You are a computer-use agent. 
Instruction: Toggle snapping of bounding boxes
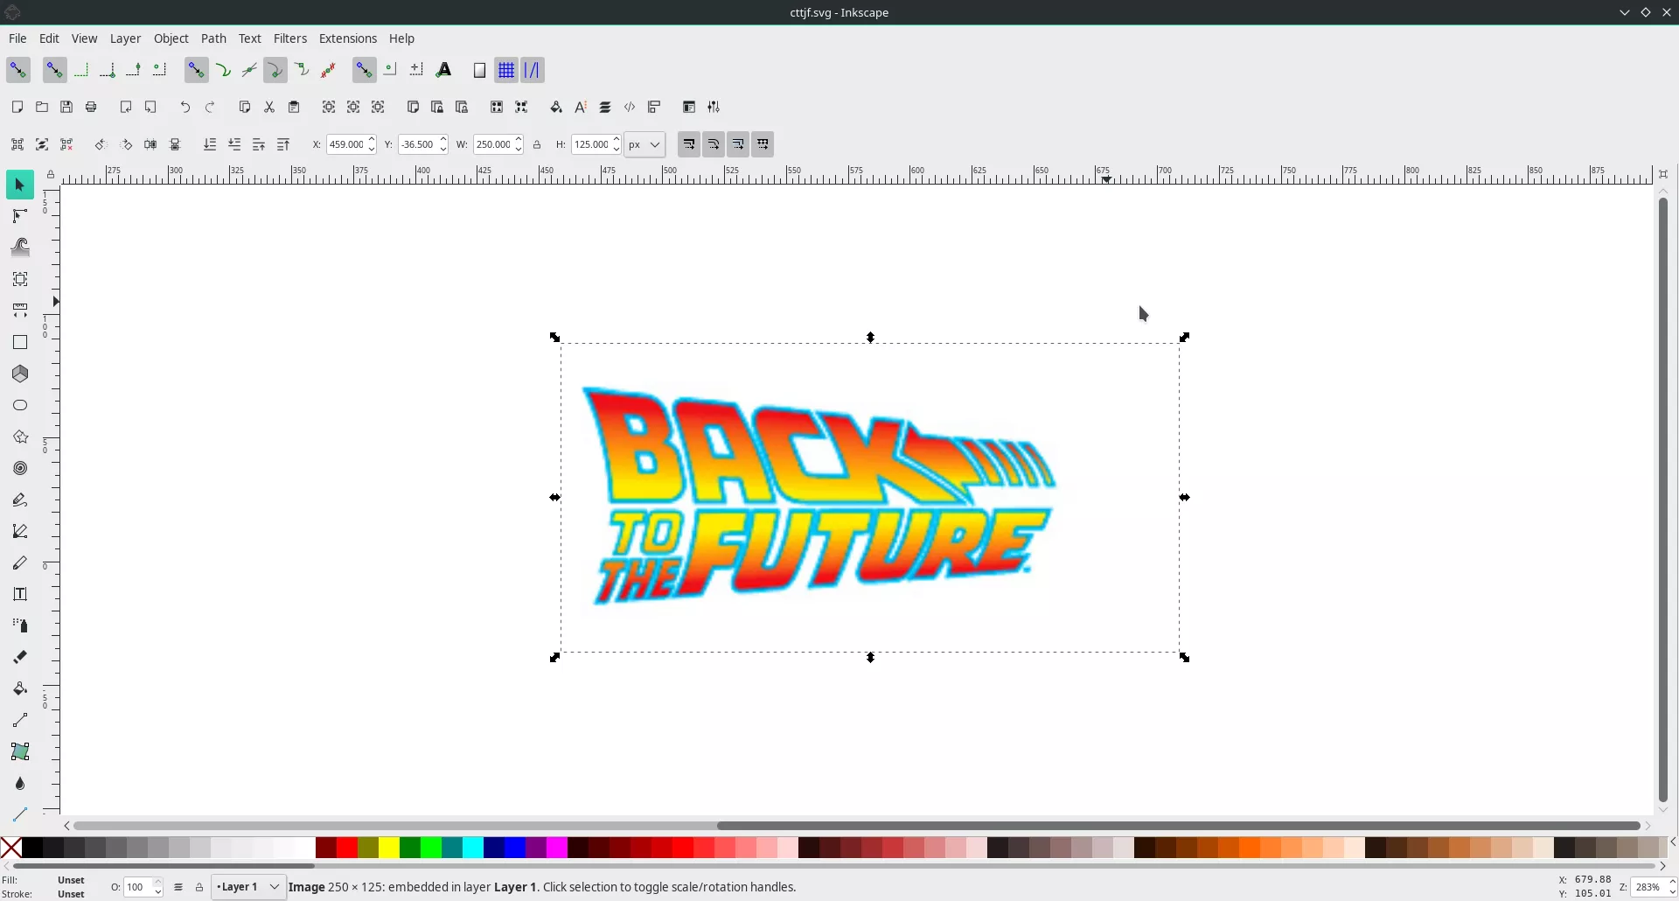[x=54, y=70]
